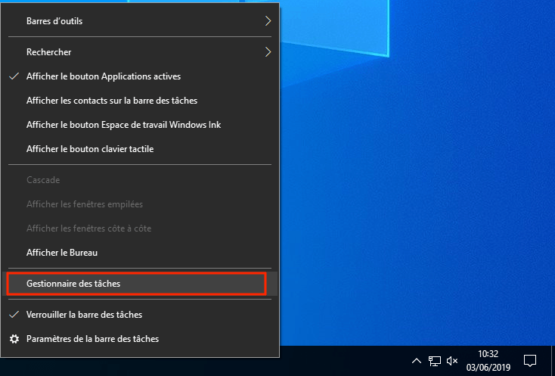Toggle Afficher le bouton clavier tactile
555x376 pixels.
(89, 149)
